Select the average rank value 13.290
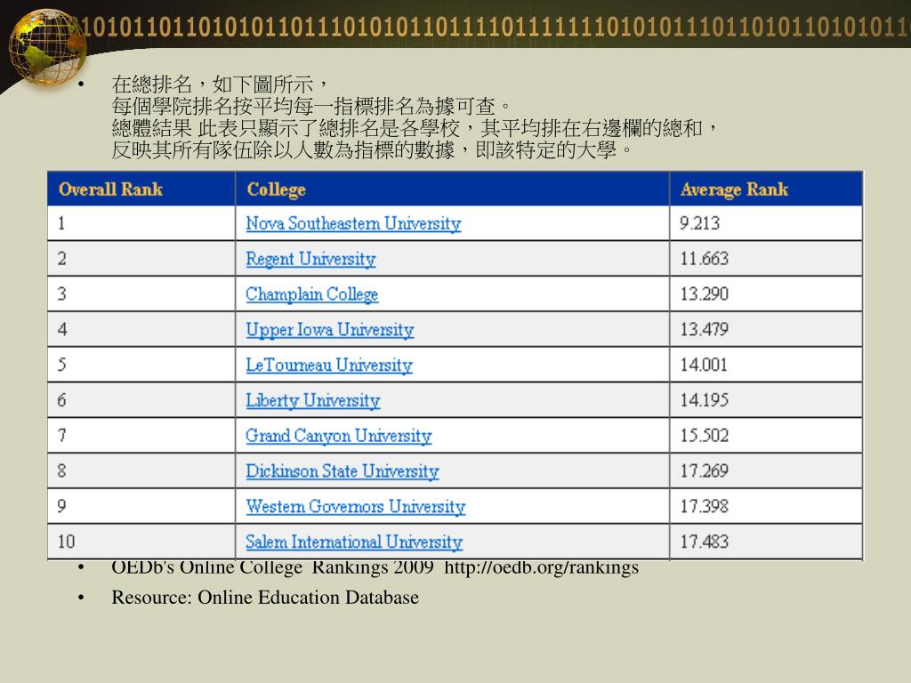911x683 pixels. 705,294
